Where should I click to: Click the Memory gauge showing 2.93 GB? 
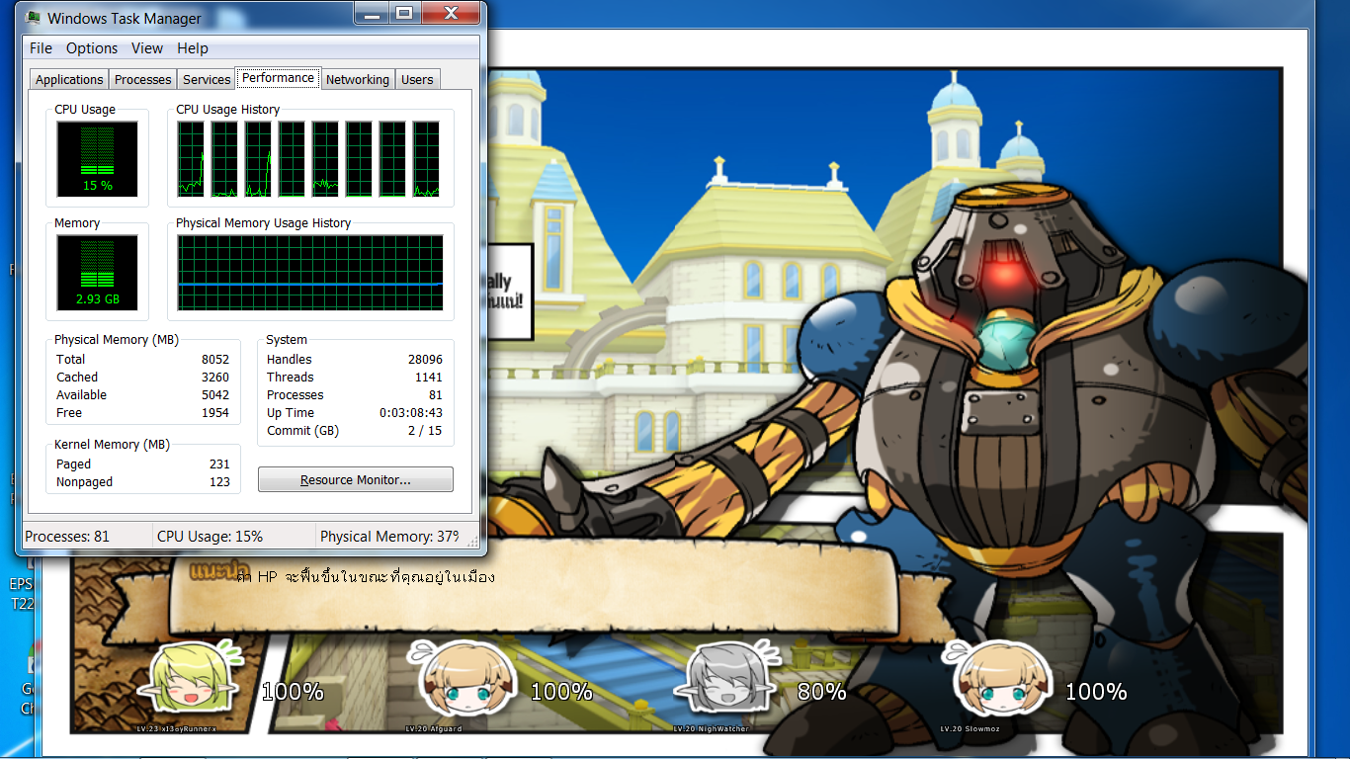click(x=97, y=273)
